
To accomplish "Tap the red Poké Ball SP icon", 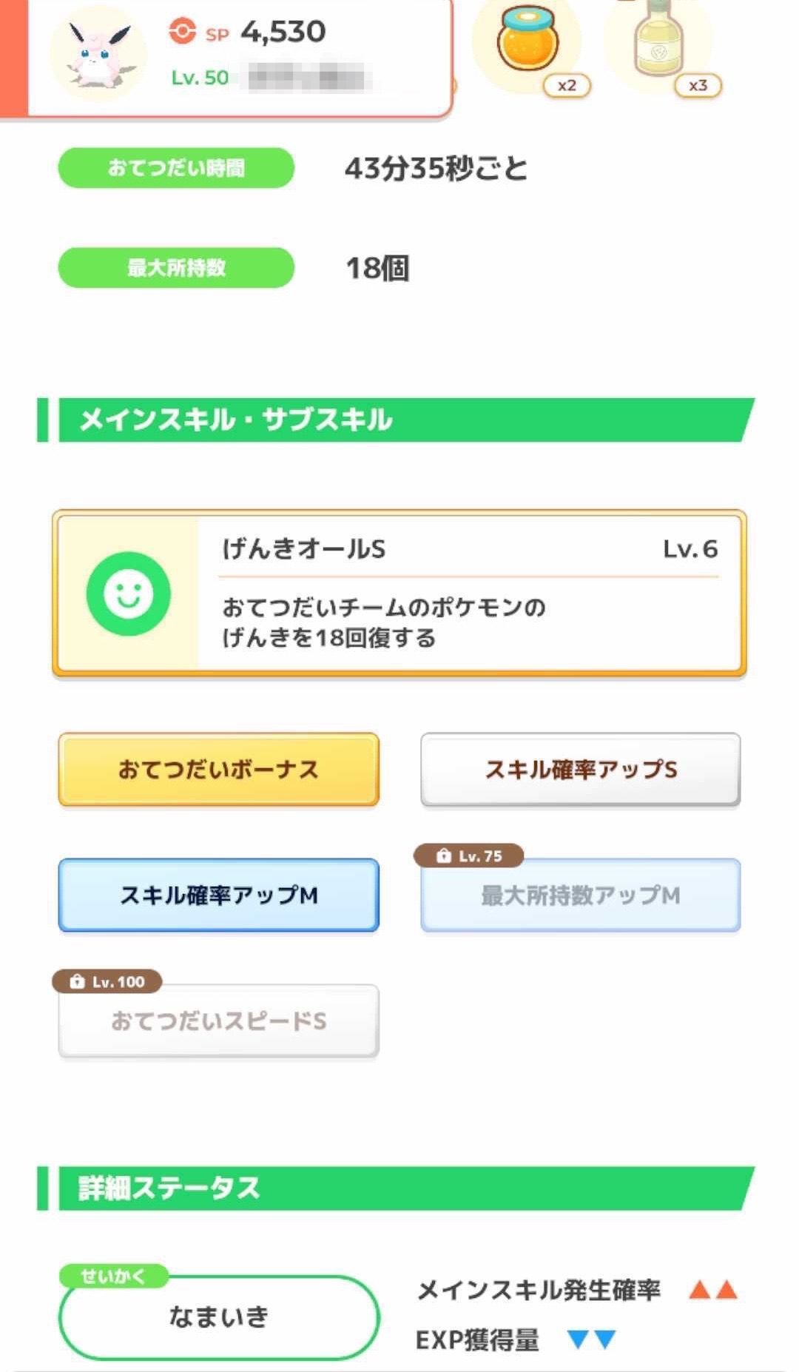I will coord(182,31).
